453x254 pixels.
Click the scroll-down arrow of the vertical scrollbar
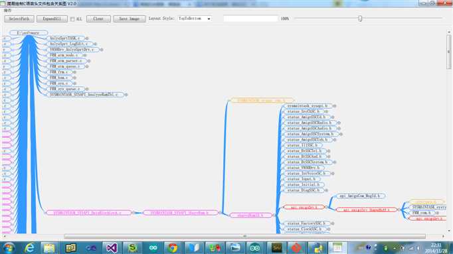448,231
